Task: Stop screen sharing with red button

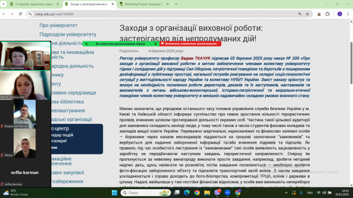Action: click(190, 43)
